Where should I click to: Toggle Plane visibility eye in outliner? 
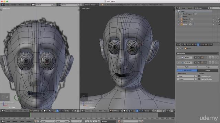click(x=213, y=24)
